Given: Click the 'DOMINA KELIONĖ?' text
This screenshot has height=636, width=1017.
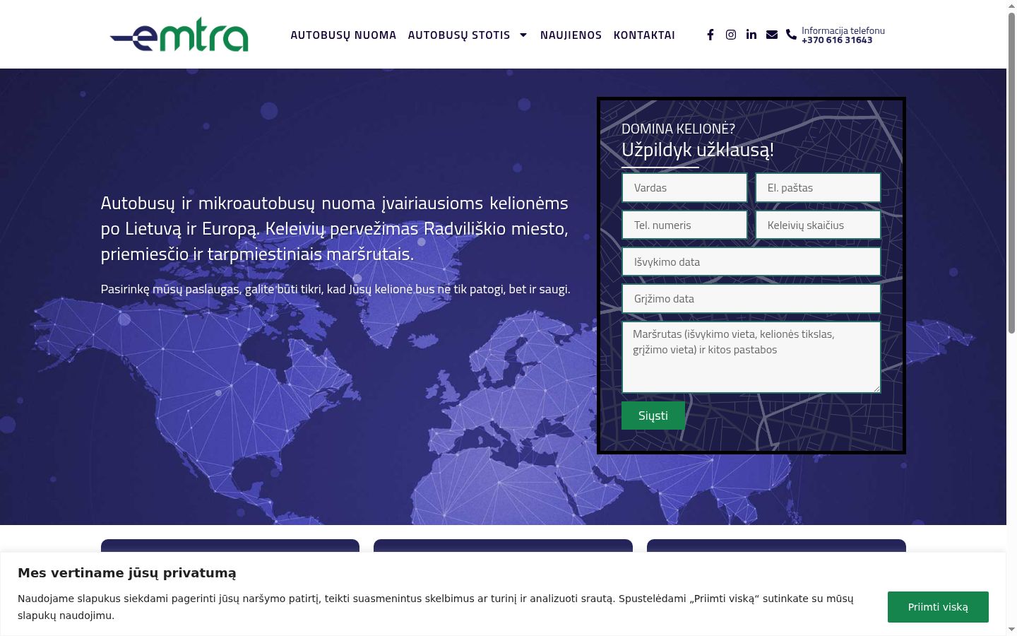Looking at the screenshot, I should tap(678, 129).
